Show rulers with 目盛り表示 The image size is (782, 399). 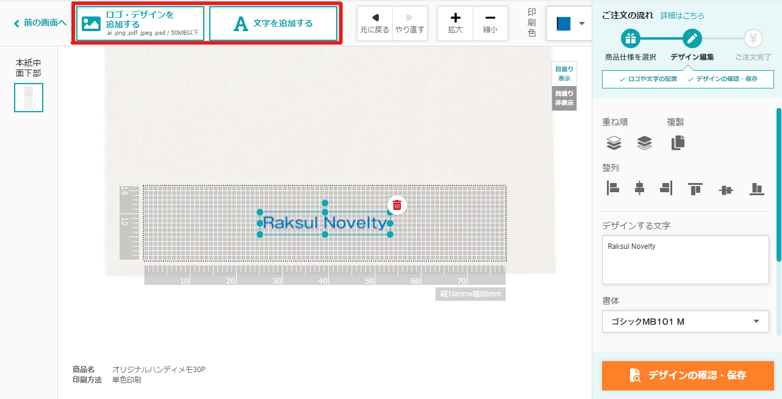[x=564, y=74]
